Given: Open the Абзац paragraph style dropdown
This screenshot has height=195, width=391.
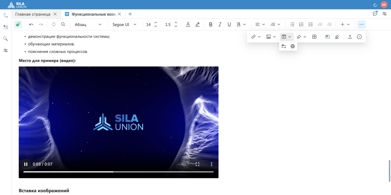Looking at the screenshot, I should point(88,24).
